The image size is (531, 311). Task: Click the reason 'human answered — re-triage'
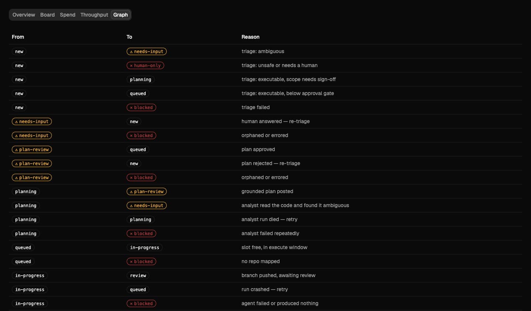tap(275, 122)
